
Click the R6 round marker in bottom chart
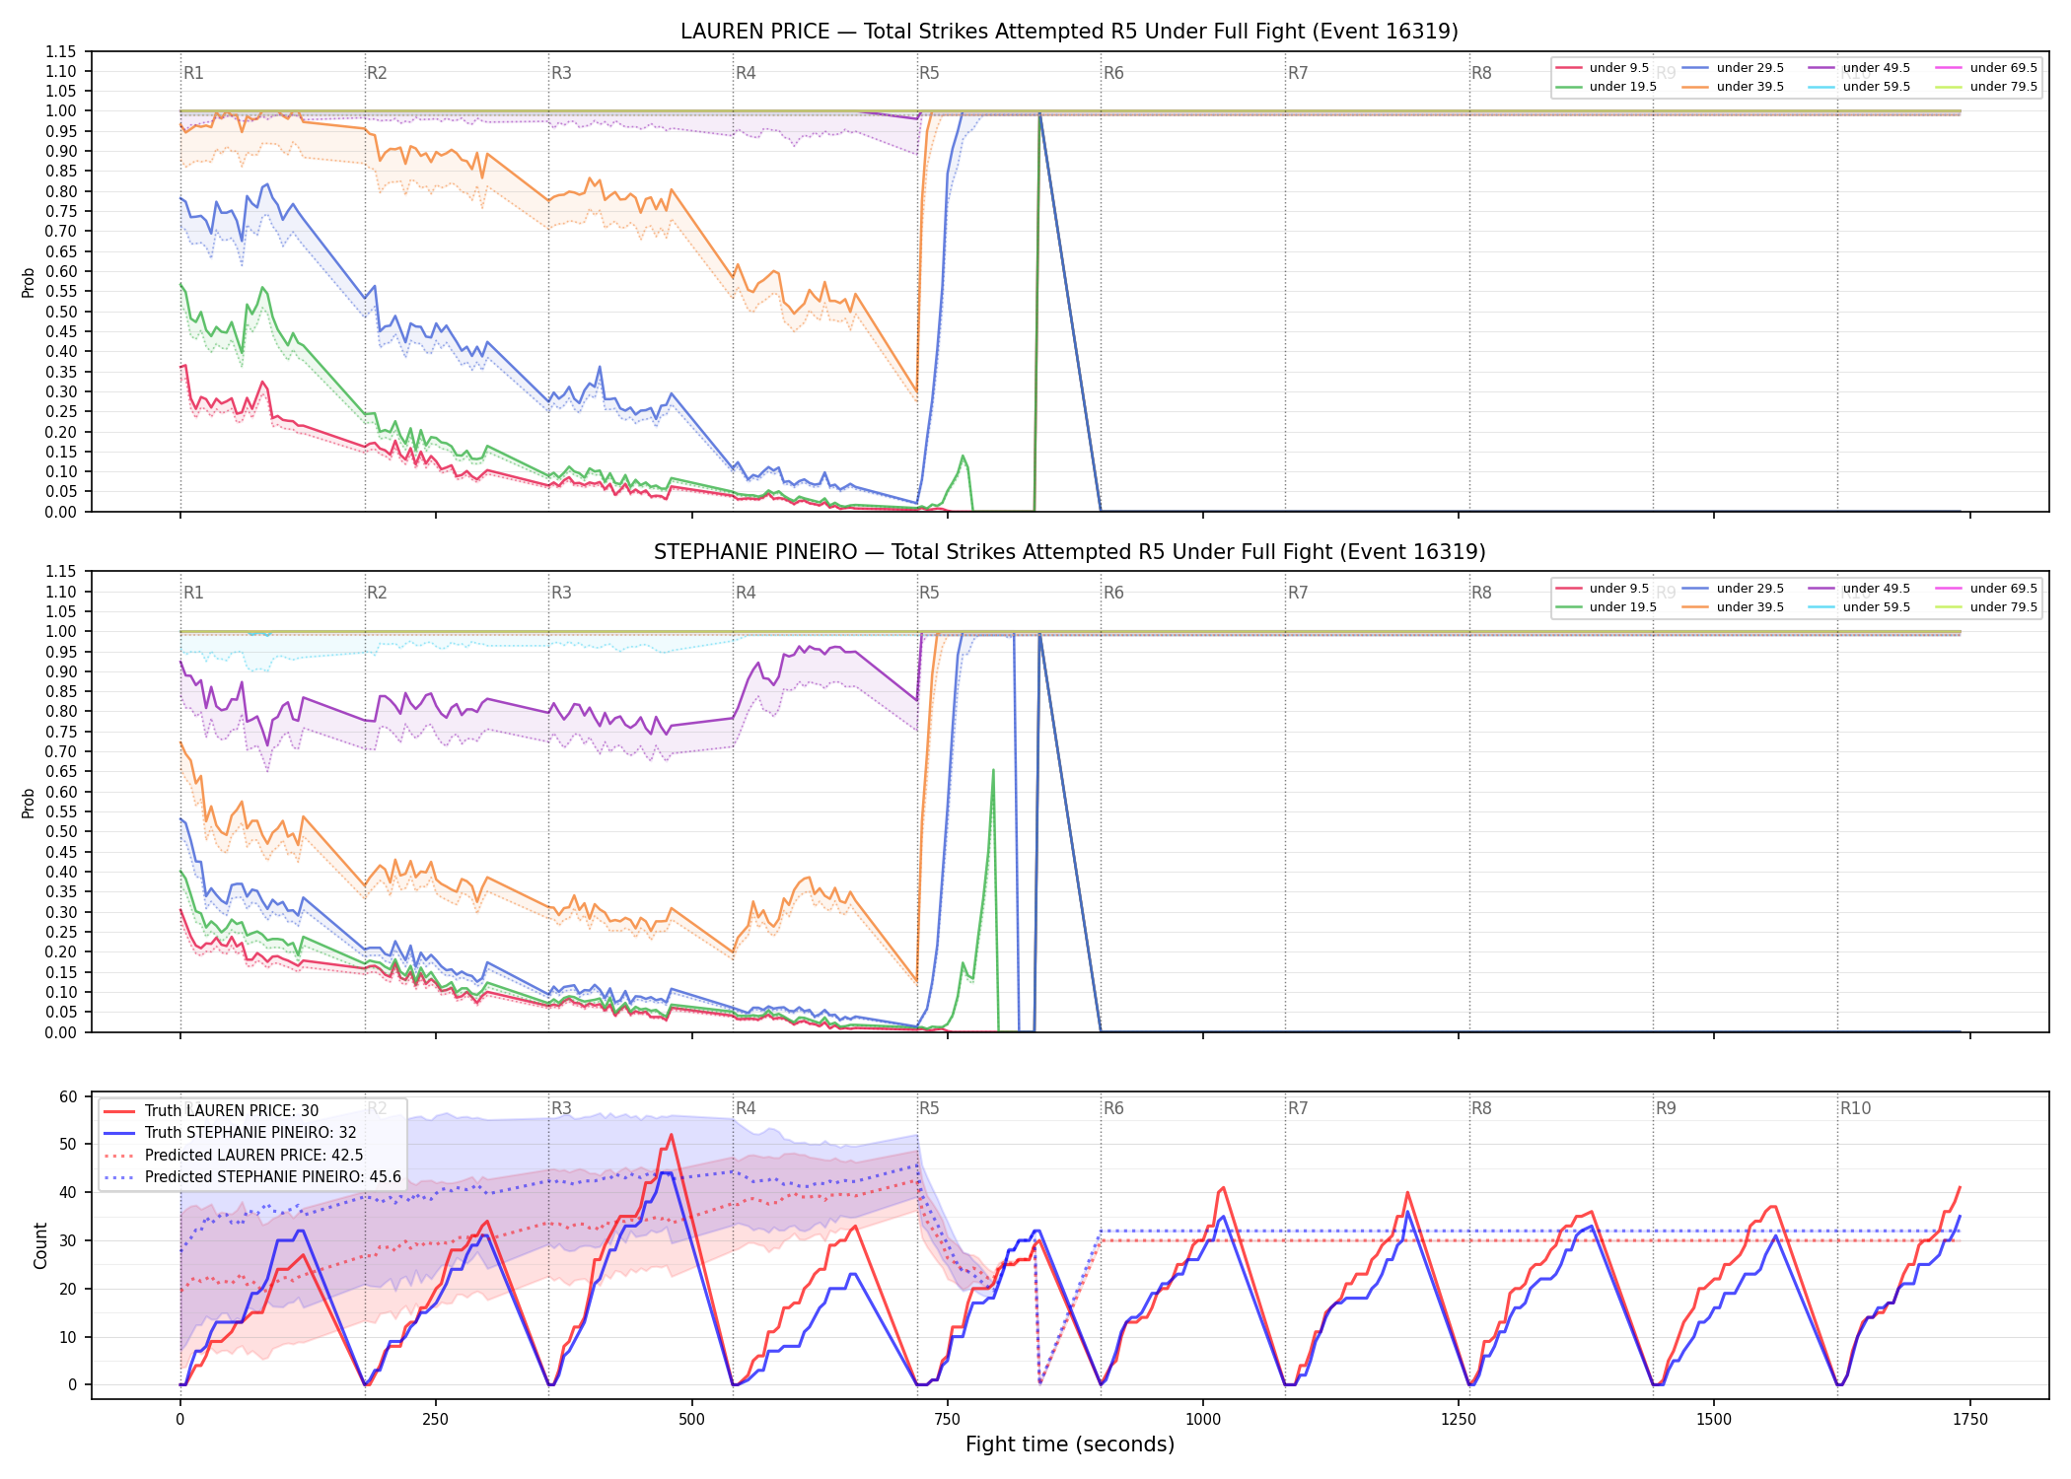[1113, 1108]
